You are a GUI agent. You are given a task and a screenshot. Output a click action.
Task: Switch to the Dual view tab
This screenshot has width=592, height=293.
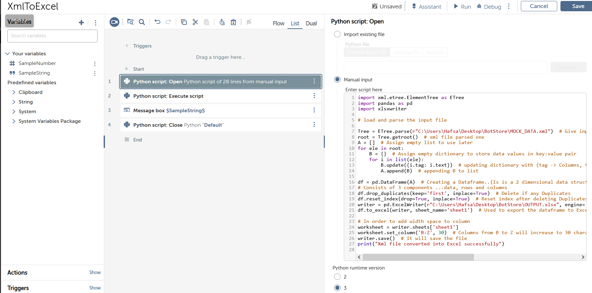pos(311,23)
